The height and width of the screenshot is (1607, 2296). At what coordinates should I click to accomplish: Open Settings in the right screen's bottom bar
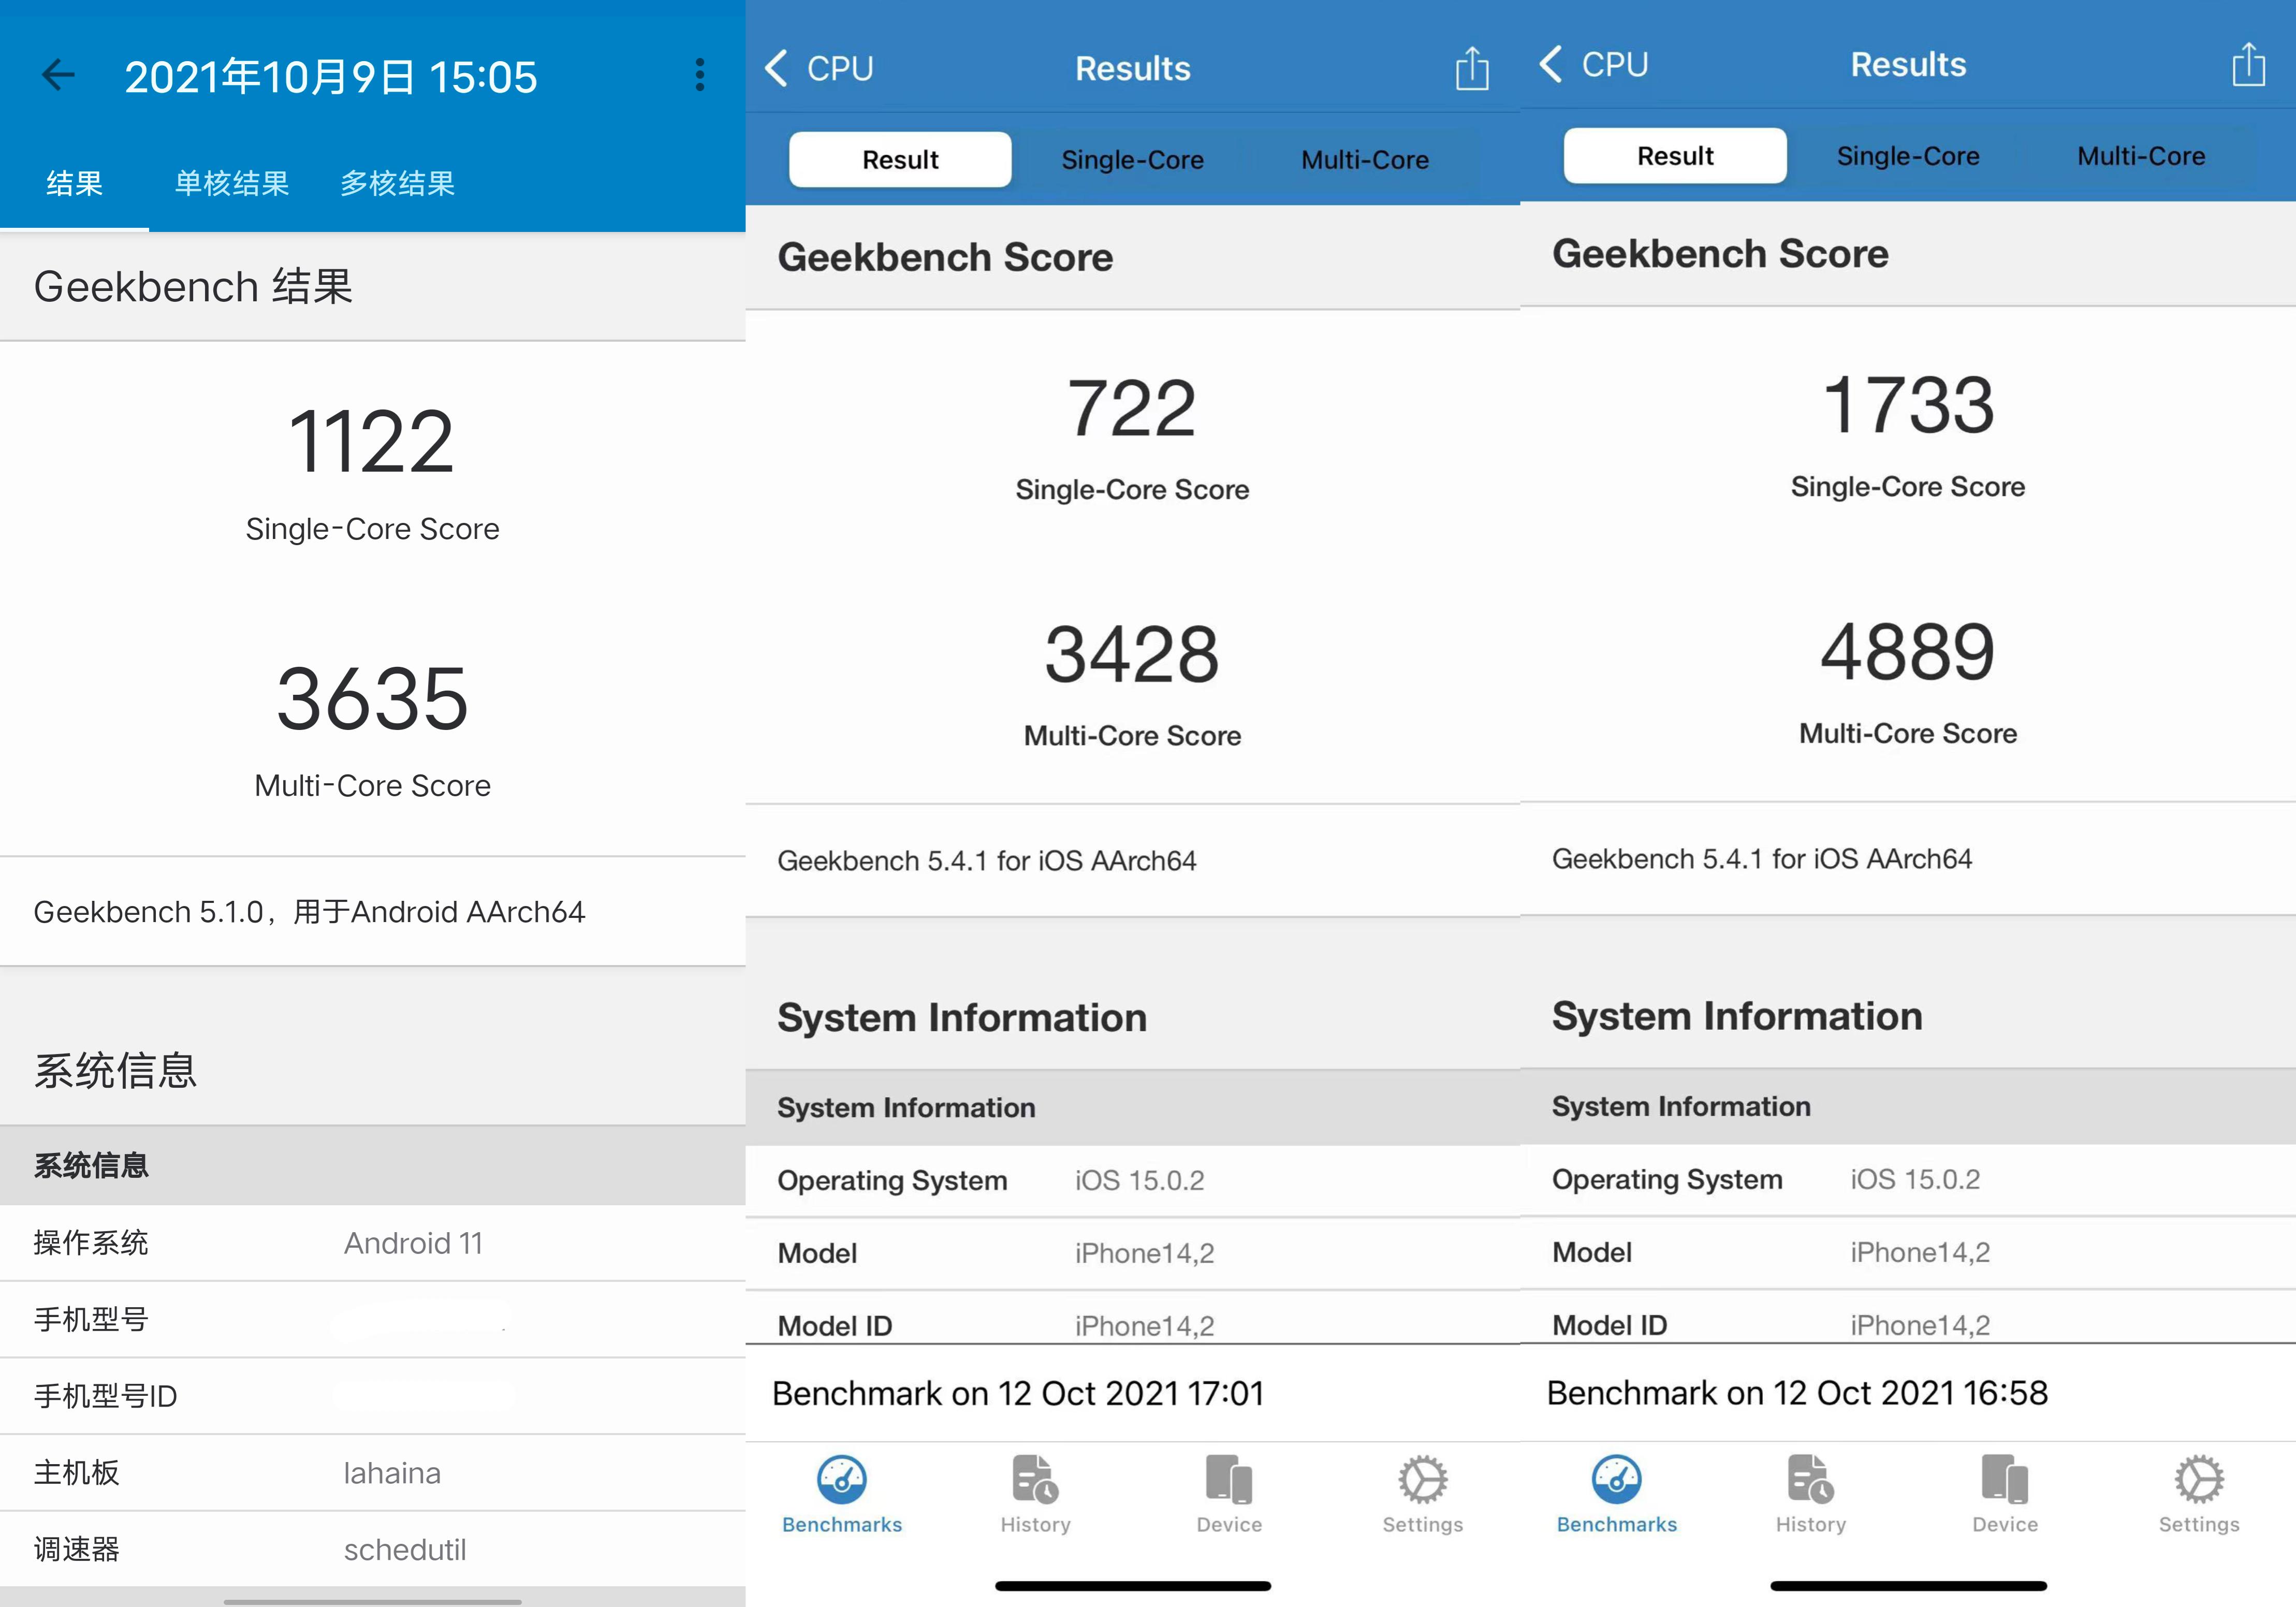click(x=2198, y=1495)
